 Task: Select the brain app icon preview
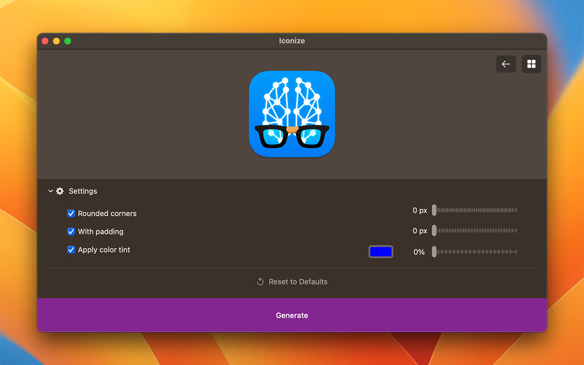pos(292,114)
